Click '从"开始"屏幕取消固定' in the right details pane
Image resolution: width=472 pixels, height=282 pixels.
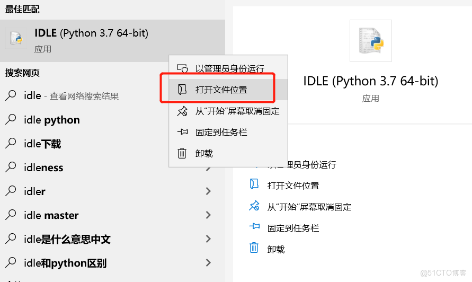click(309, 207)
